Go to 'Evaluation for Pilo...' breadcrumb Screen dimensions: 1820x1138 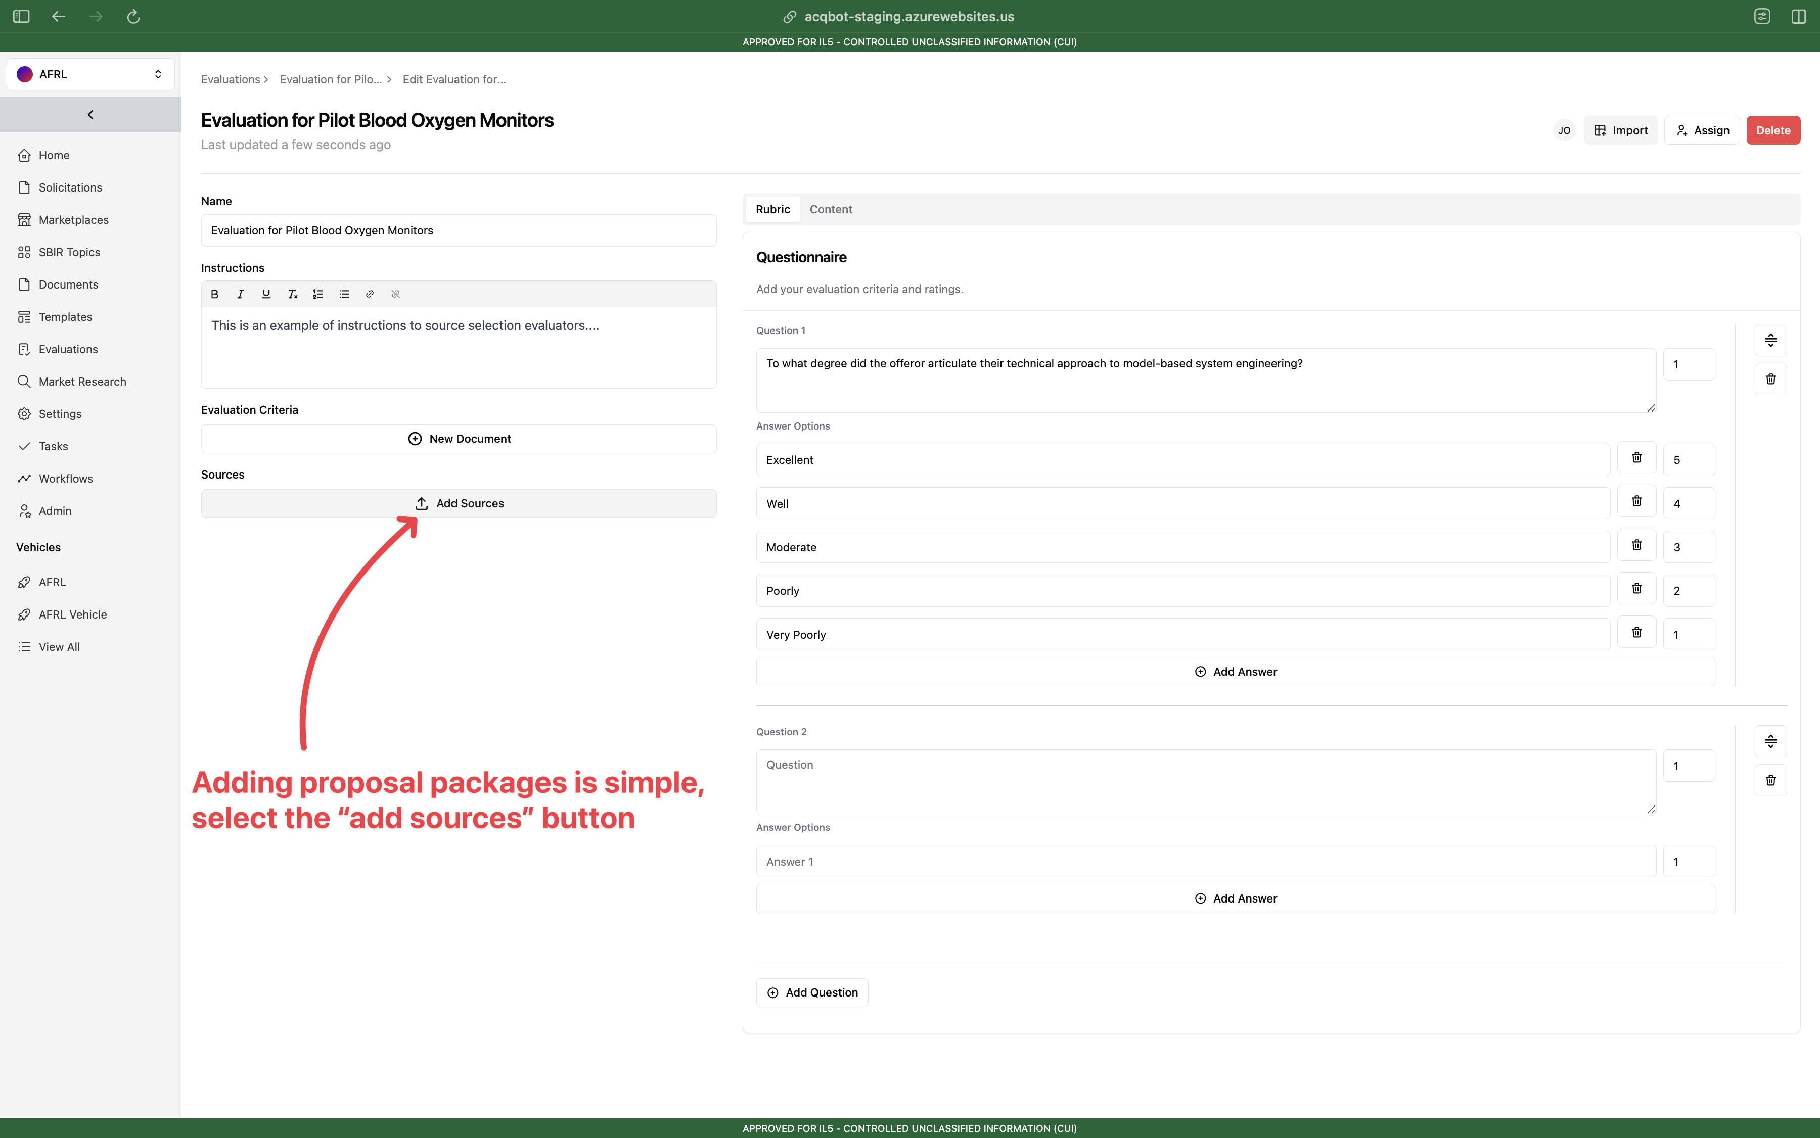tap(331, 79)
